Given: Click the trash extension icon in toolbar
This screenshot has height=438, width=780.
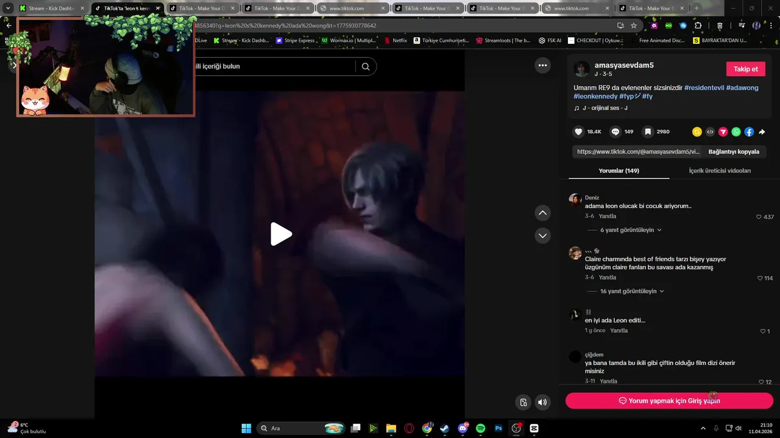Looking at the screenshot, I should coord(720,26).
